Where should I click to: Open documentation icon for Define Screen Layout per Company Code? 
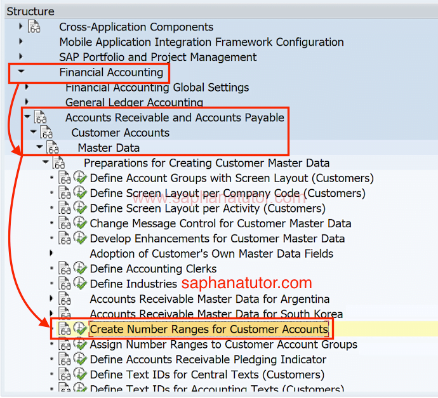click(x=65, y=192)
